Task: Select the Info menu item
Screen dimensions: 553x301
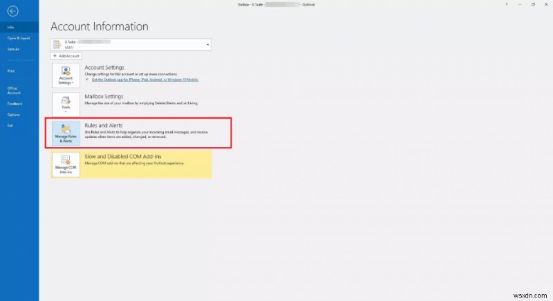Action: [x=19, y=27]
